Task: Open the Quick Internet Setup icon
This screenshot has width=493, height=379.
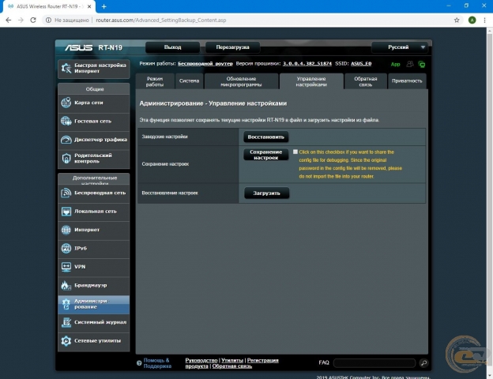Action: [66, 68]
